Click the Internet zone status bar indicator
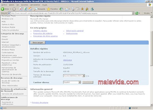 click(x=133, y=108)
